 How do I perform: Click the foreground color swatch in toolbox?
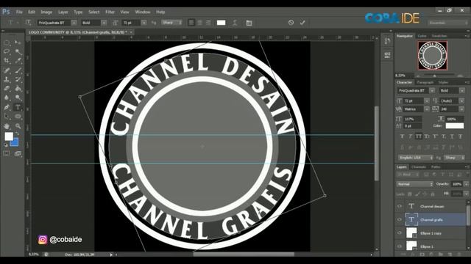[x=9, y=136]
